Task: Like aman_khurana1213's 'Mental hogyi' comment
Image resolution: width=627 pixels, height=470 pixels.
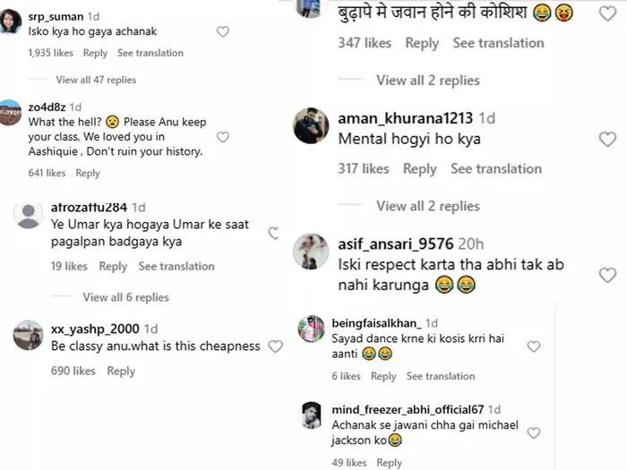Action: (x=607, y=139)
